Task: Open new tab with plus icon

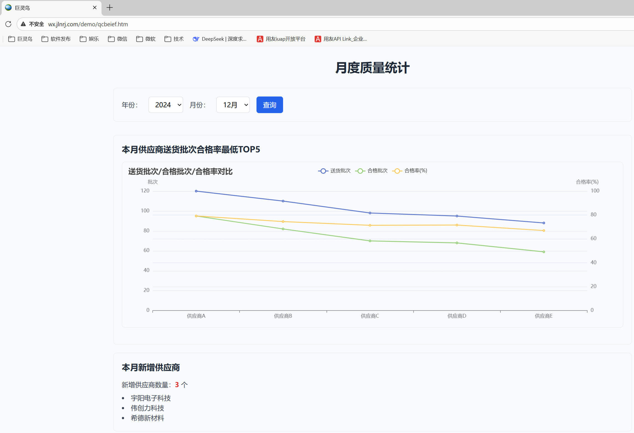Action: [x=110, y=7]
